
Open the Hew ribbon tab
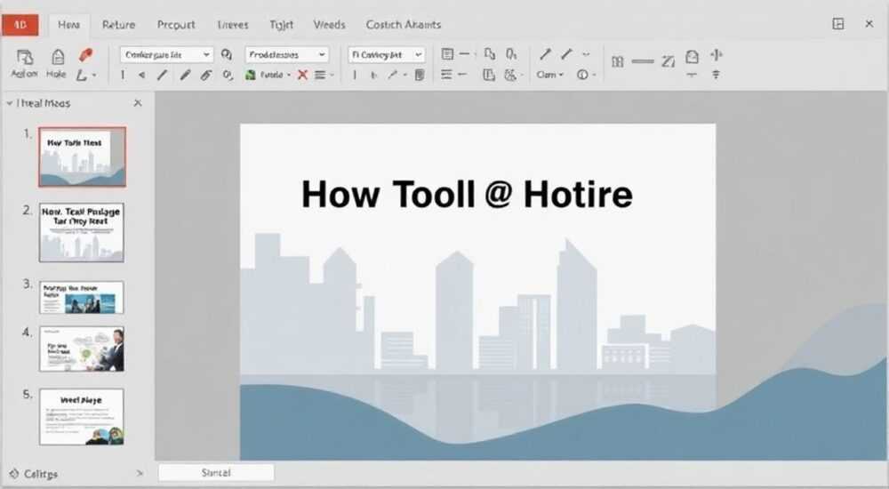click(68, 25)
